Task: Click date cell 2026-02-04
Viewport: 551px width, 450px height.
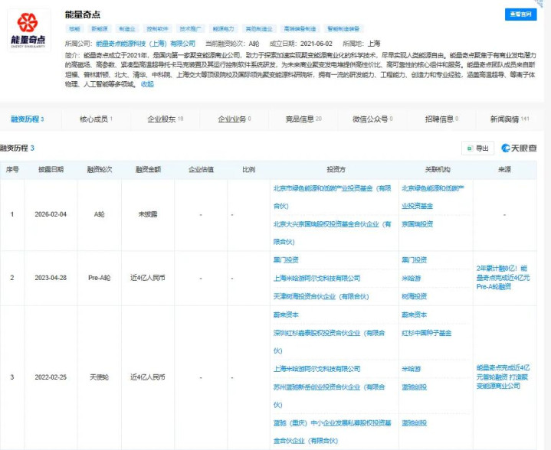Action: [51, 214]
